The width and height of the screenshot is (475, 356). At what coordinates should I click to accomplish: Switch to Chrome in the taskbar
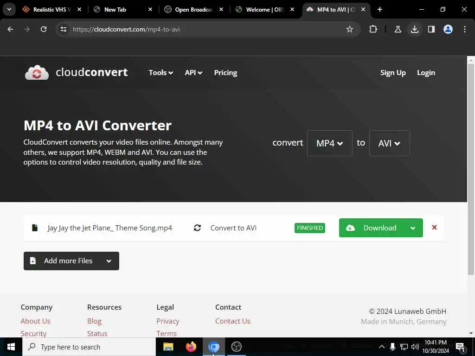click(x=213, y=347)
